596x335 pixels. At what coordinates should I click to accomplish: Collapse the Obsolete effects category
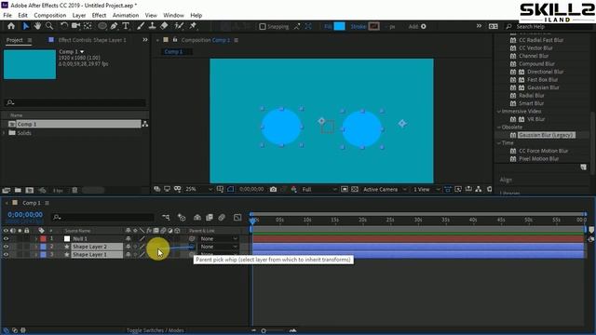pyautogui.click(x=499, y=127)
